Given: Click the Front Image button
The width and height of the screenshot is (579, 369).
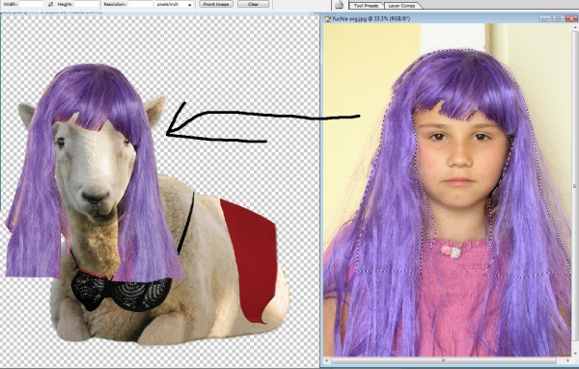Looking at the screenshot, I should (216, 5).
